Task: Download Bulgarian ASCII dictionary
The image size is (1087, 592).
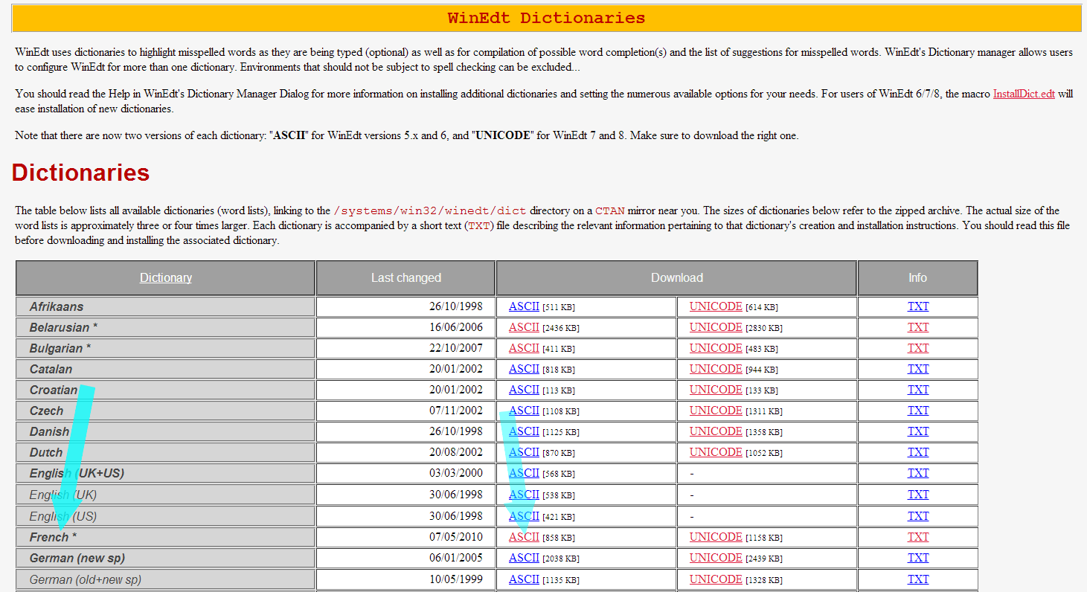Action: point(524,348)
